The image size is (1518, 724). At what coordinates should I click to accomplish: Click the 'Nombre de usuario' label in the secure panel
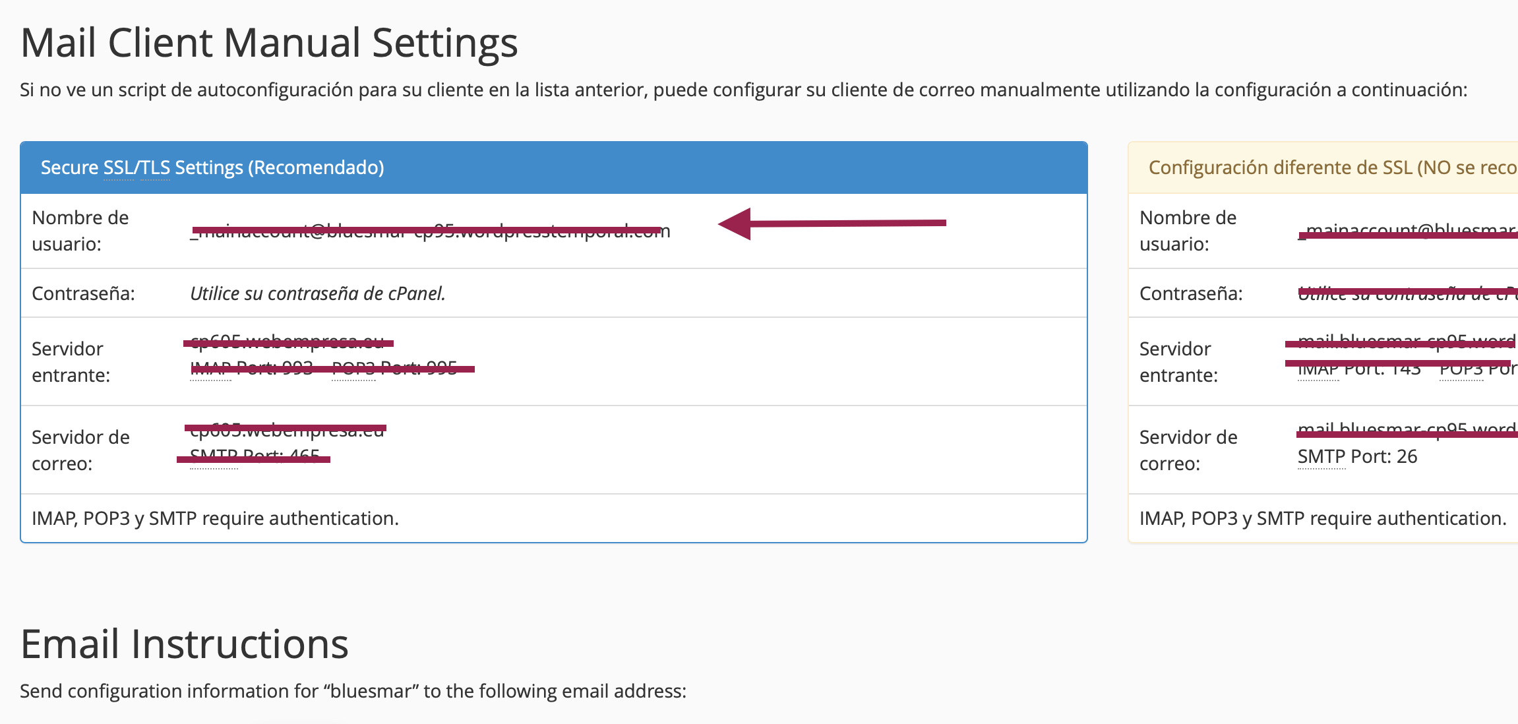(80, 231)
